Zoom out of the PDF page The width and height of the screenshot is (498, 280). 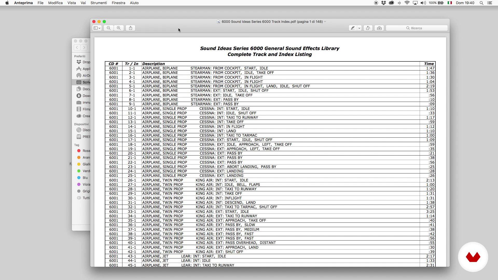pyautogui.click(x=109, y=28)
